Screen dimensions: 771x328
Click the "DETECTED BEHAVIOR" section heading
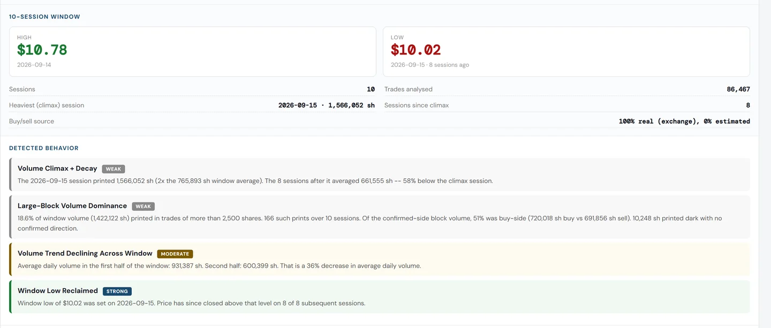(44, 148)
